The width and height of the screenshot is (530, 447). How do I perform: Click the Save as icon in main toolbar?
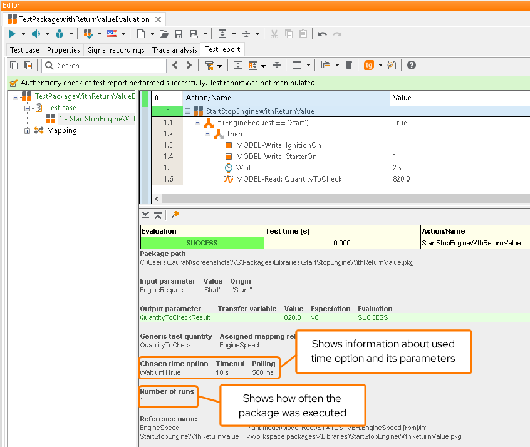coord(194,34)
